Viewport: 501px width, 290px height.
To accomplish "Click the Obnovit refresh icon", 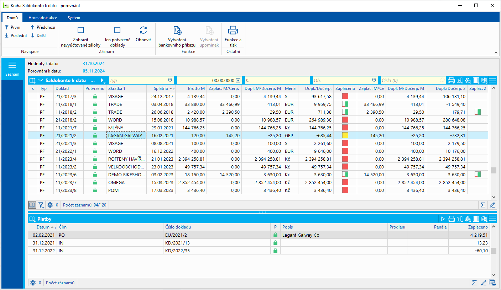I will click(x=143, y=31).
